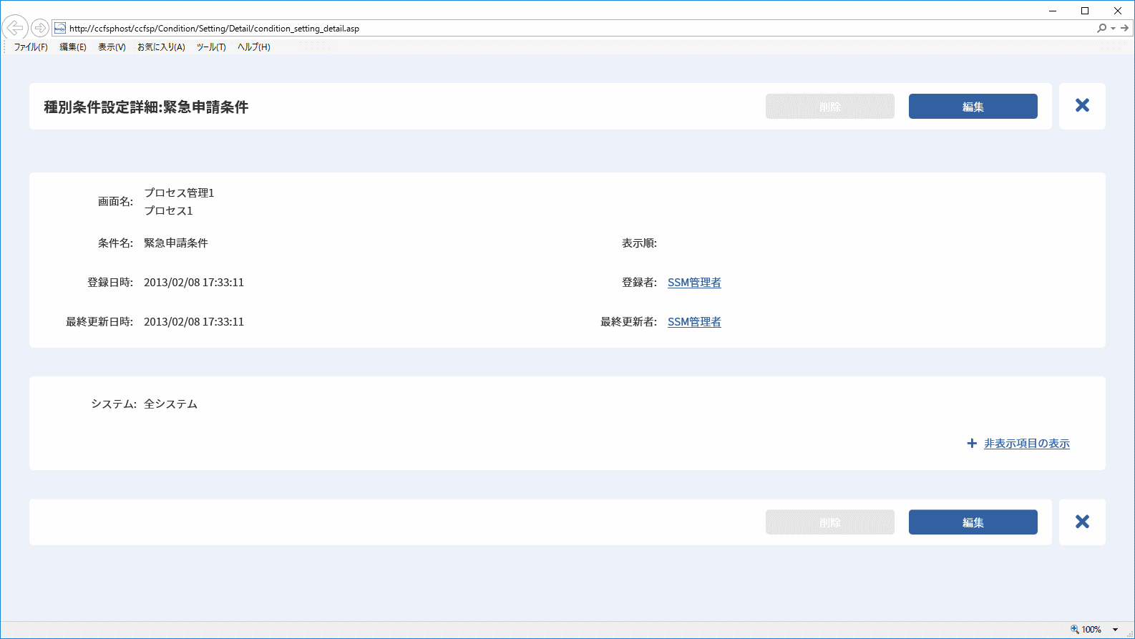Open the zoom level dropdown arrow
The width and height of the screenshot is (1135, 639).
click(1115, 630)
